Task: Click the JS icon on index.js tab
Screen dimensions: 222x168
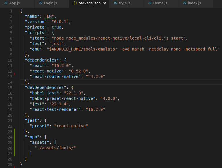Action: click(x=184, y=3)
